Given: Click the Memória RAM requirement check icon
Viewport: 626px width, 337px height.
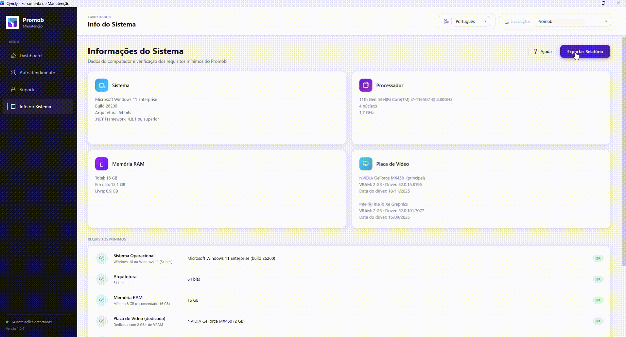Looking at the screenshot, I should tap(102, 300).
